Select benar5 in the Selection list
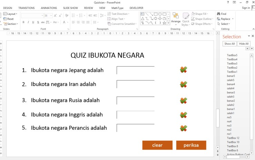 [x=231, y=76]
